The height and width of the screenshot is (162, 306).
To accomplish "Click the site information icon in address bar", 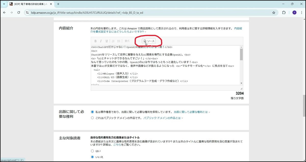I will (27, 12).
